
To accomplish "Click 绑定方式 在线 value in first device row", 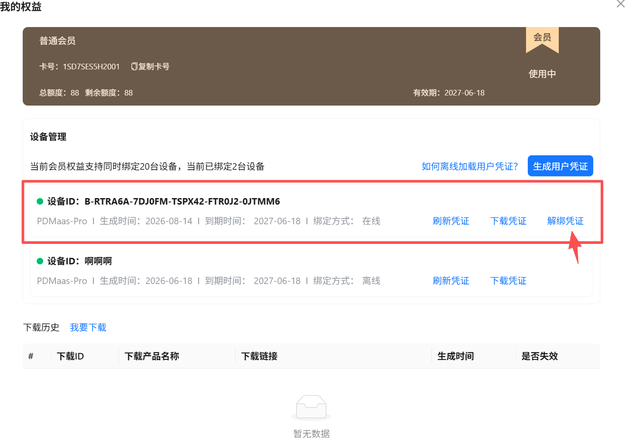I will point(371,221).
